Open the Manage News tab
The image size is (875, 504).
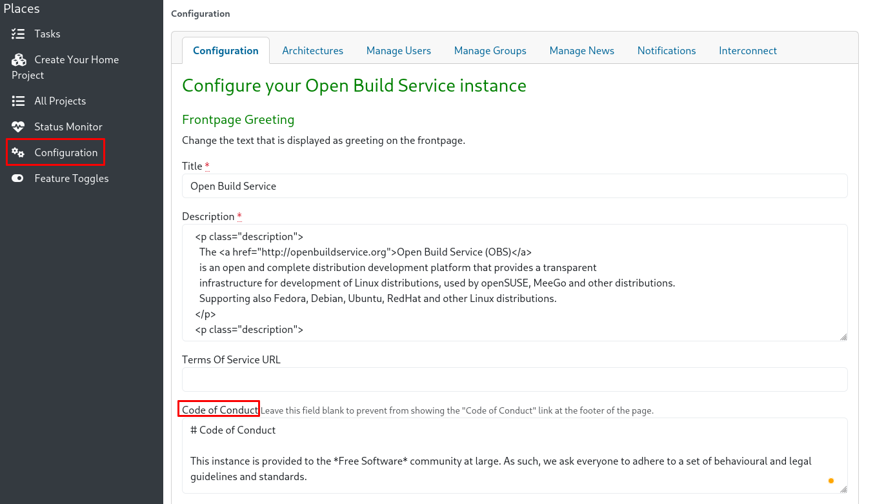[x=581, y=51]
